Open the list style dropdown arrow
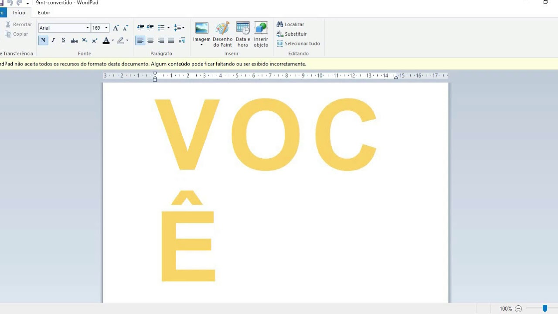 pos(168,28)
